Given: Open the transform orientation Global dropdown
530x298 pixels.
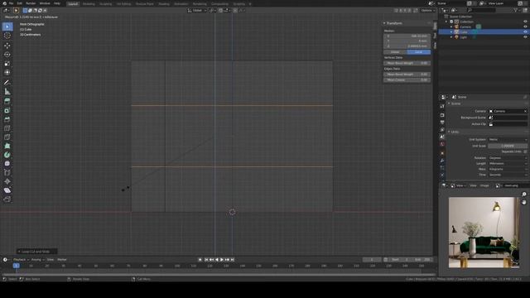Looking at the screenshot, I should point(197,11).
